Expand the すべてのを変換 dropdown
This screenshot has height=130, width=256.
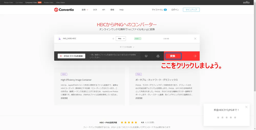coord(127,47)
